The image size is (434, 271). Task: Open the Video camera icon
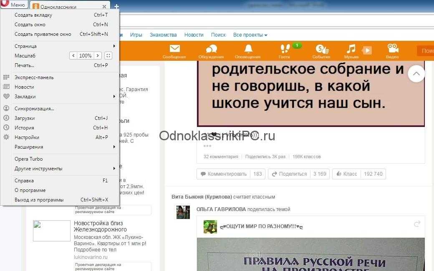tap(392, 50)
